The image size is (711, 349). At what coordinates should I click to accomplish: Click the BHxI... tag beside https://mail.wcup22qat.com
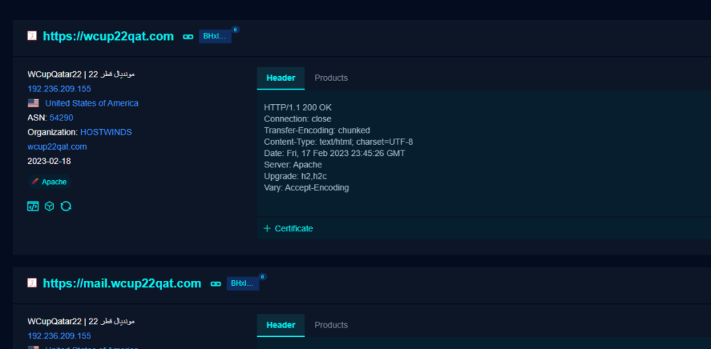tap(243, 283)
